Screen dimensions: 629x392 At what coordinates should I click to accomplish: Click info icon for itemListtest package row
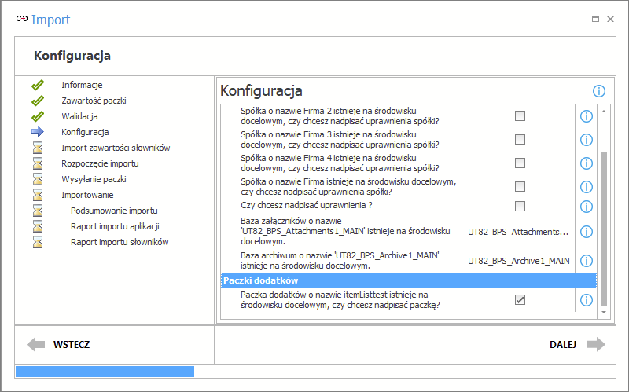[586, 300]
